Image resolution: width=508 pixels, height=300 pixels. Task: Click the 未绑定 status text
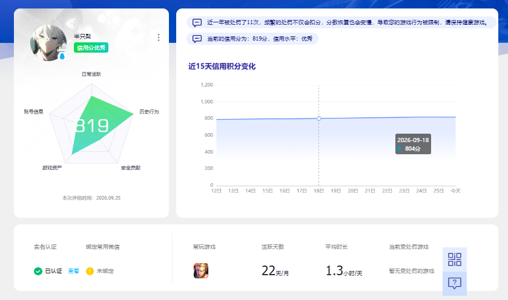point(105,271)
